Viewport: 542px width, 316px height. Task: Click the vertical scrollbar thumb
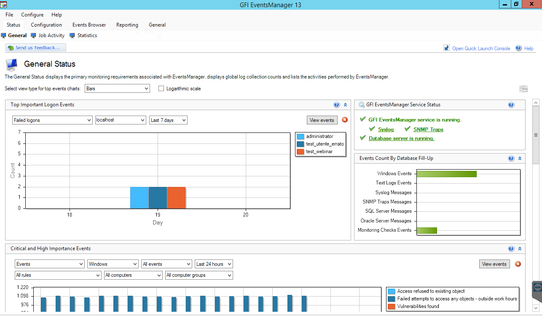click(536, 135)
